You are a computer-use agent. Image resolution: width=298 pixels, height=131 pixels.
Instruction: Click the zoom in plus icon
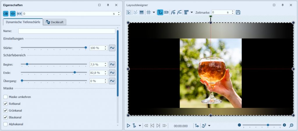[x=284, y=125]
